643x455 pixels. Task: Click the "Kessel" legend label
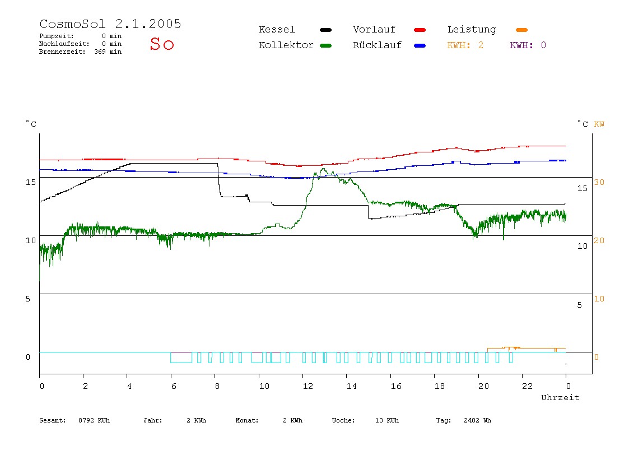[x=277, y=30]
